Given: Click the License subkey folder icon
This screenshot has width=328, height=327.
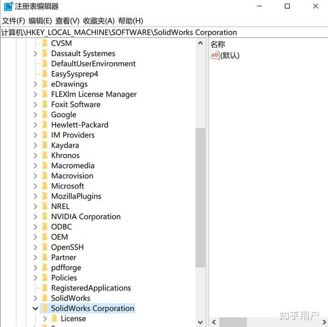Looking at the screenshot, I should coord(54,319).
